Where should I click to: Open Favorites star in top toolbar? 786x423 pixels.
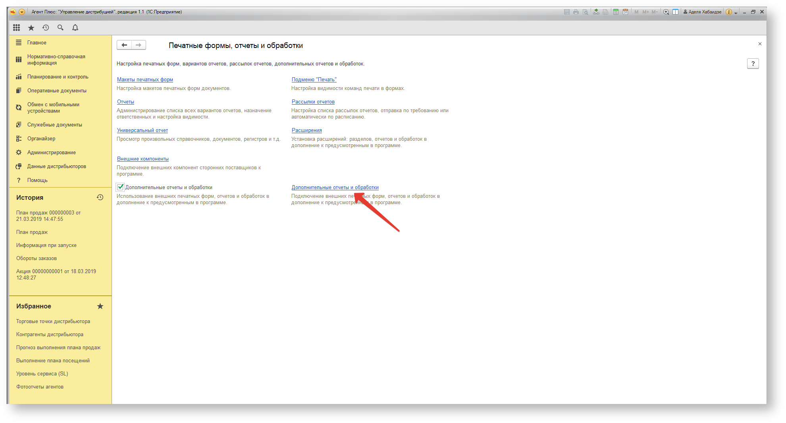coord(31,27)
